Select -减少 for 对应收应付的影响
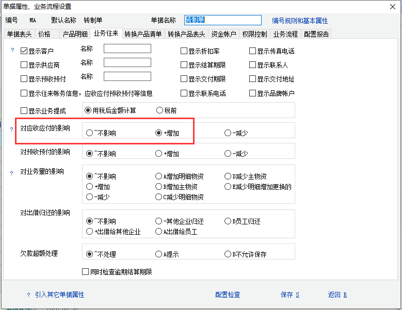The height and width of the screenshot is (310, 402). pos(228,133)
